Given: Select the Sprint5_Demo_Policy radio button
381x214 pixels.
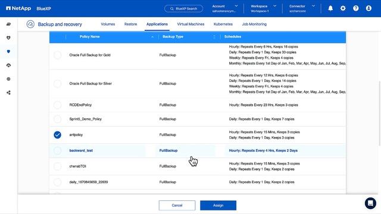Looking at the screenshot, I should click(58, 119).
